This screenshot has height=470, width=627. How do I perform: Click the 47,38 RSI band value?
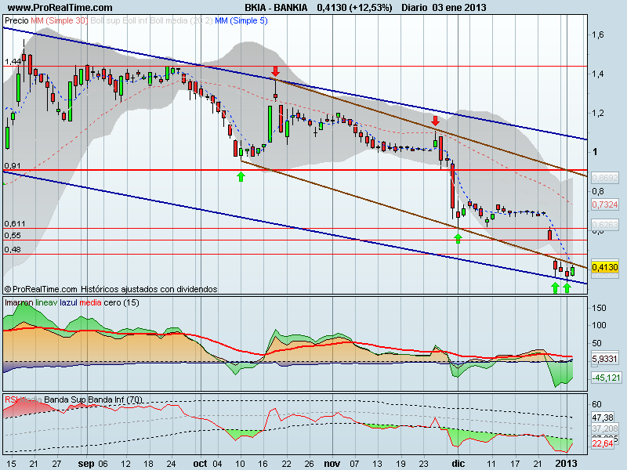[603, 418]
